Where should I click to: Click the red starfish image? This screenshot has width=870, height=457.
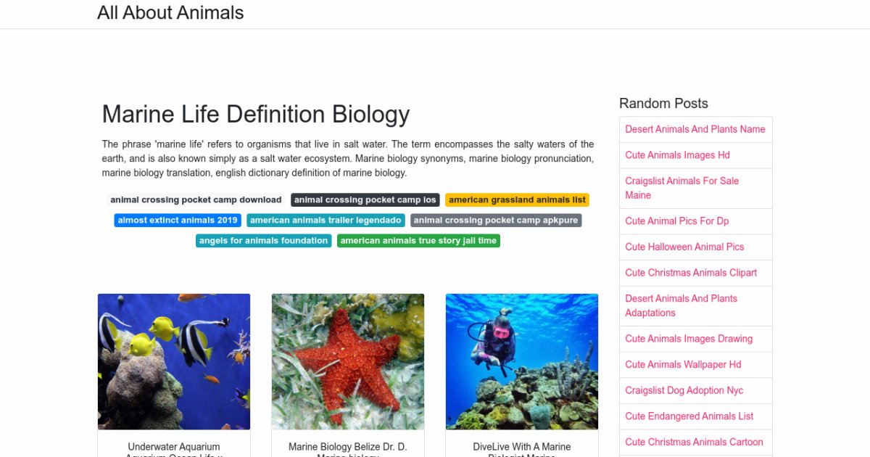(x=348, y=361)
